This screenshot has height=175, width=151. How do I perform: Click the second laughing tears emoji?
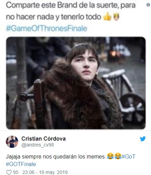coord(118,156)
